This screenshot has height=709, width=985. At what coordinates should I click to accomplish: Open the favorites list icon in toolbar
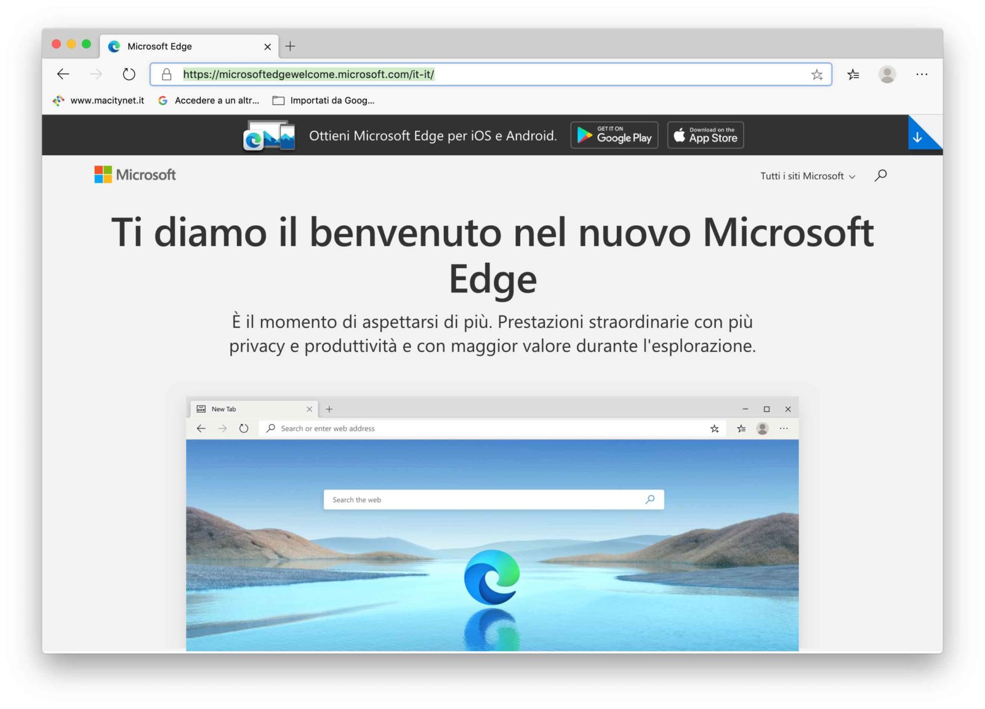click(853, 74)
